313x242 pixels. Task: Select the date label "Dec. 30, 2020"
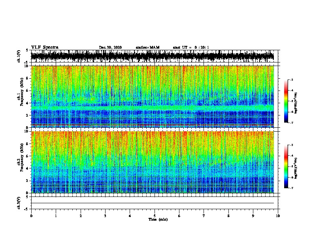110,47
